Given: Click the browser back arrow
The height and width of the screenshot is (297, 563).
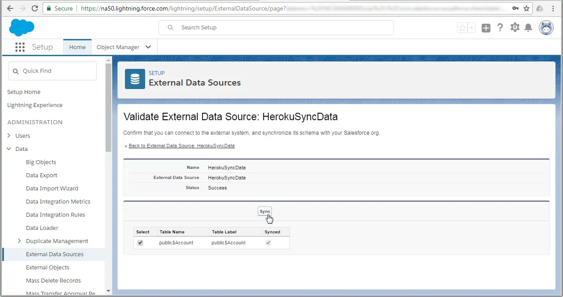Looking at the screenshot, I should point(10,8).
